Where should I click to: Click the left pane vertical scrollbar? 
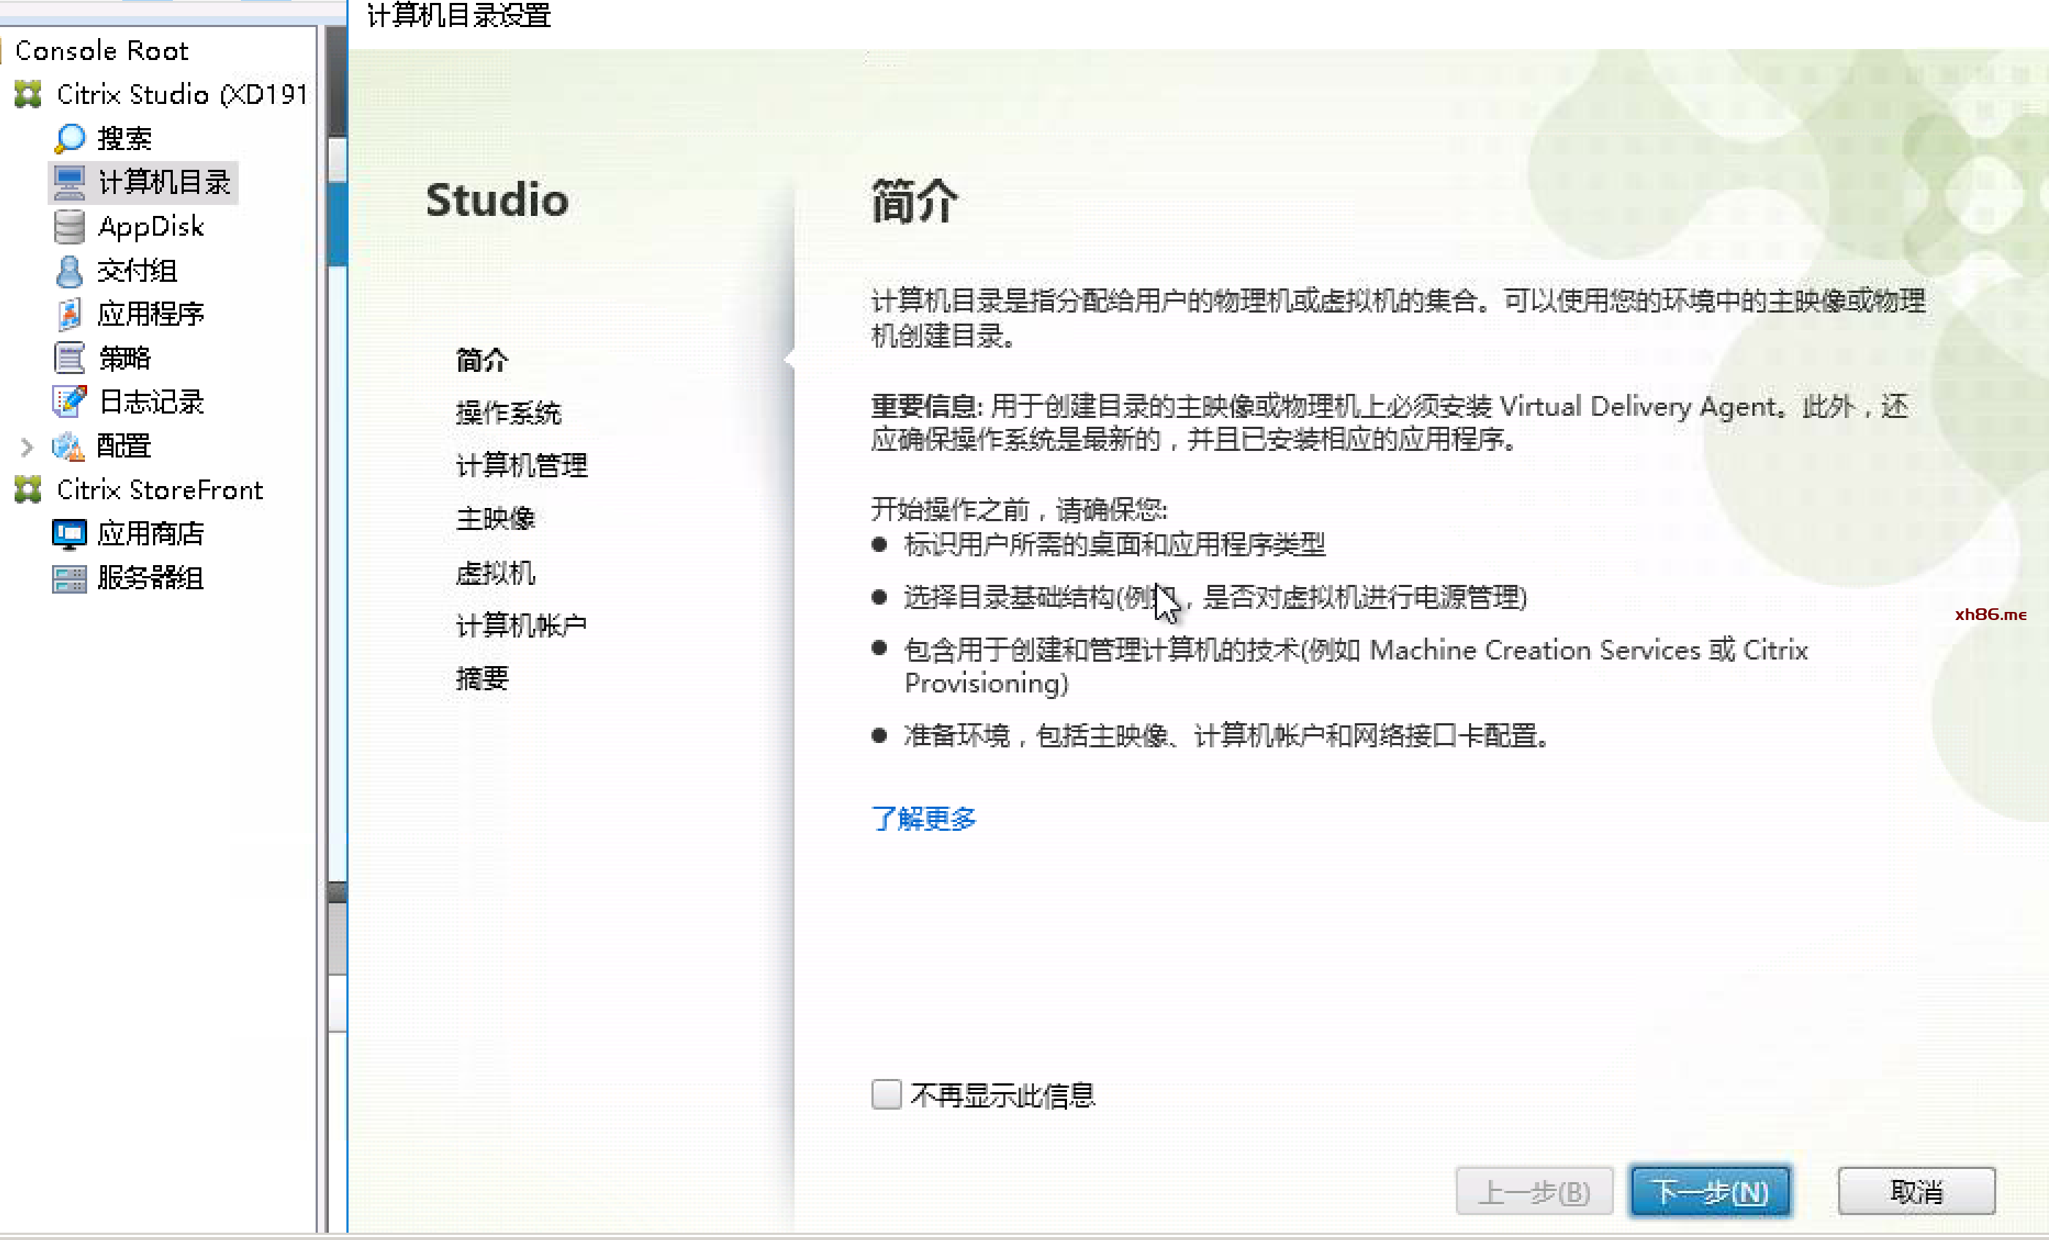338,582
